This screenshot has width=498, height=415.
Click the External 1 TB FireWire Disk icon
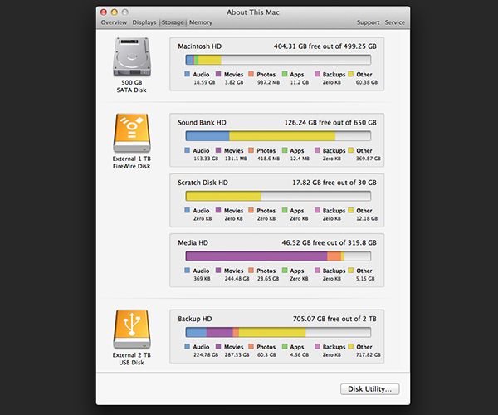pos(132,133)
